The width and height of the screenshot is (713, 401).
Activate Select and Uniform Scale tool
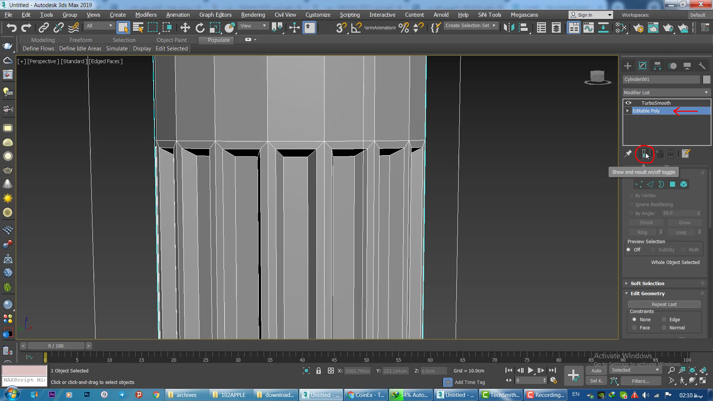pos(215,28)
